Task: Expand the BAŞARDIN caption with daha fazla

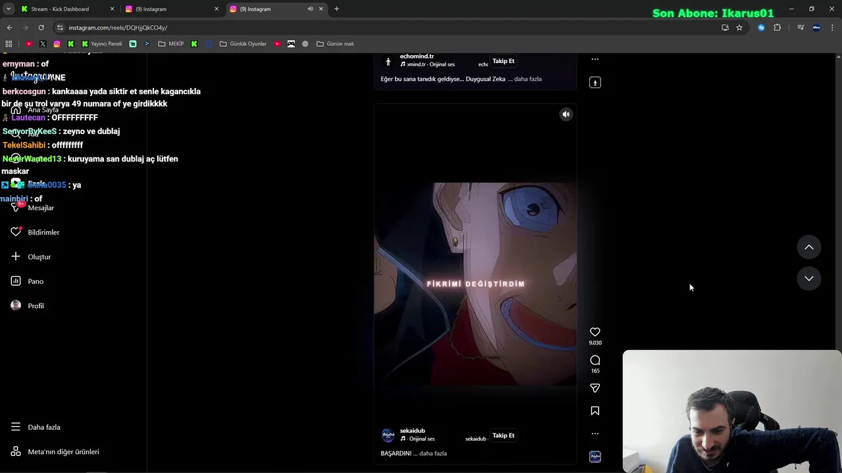Action: pos(433,453)
